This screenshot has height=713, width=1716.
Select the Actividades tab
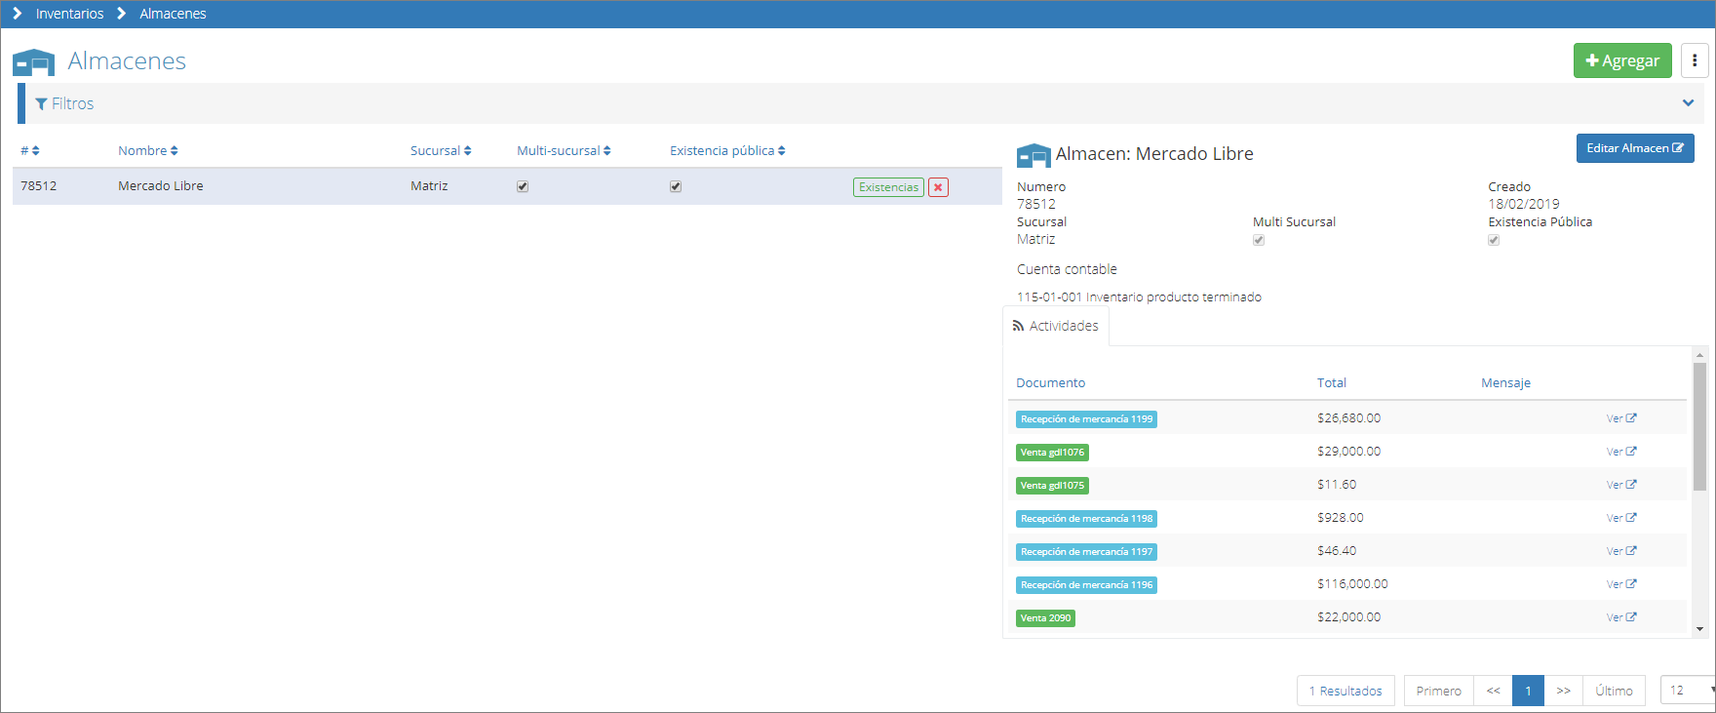tap(1056, 326)
